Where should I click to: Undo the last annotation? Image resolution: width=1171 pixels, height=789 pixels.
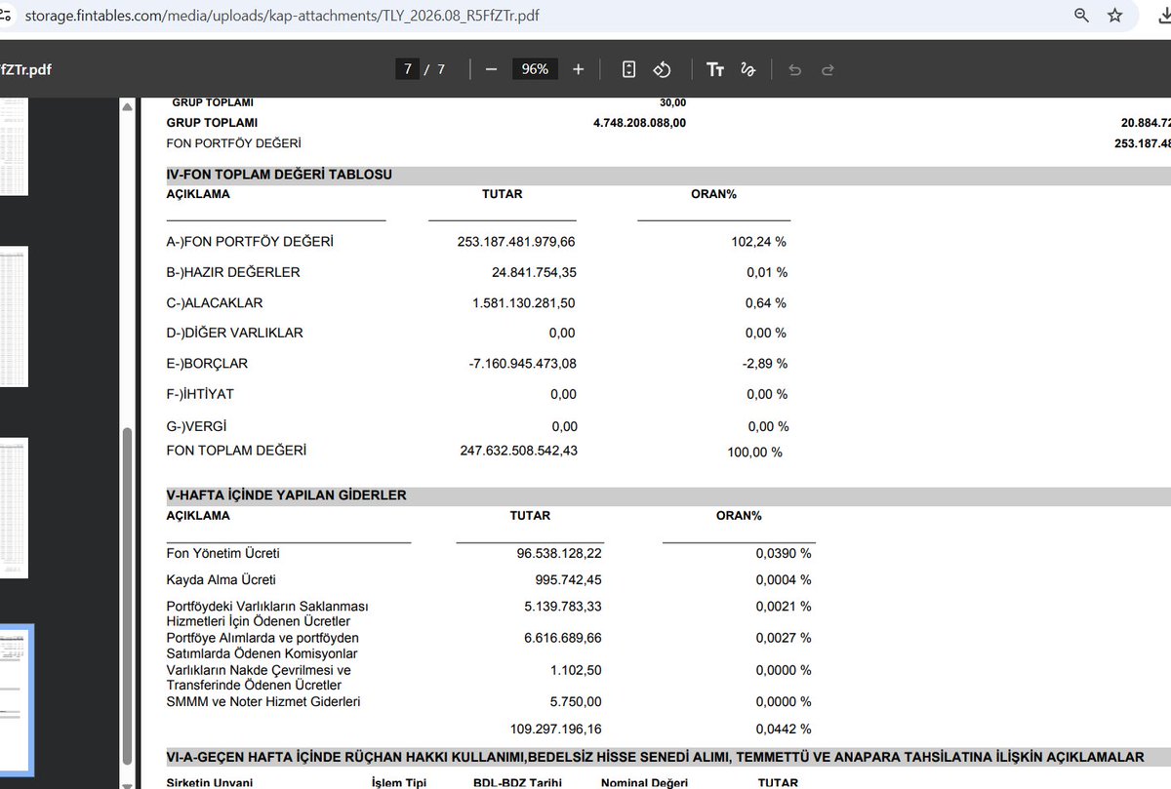click(x=794, y=69)
